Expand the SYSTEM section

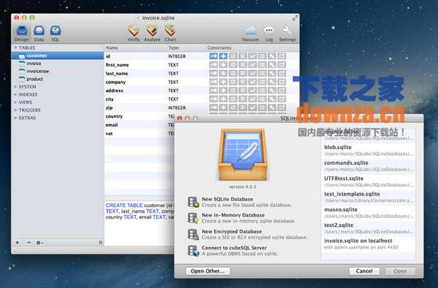(x=15, y=87)
